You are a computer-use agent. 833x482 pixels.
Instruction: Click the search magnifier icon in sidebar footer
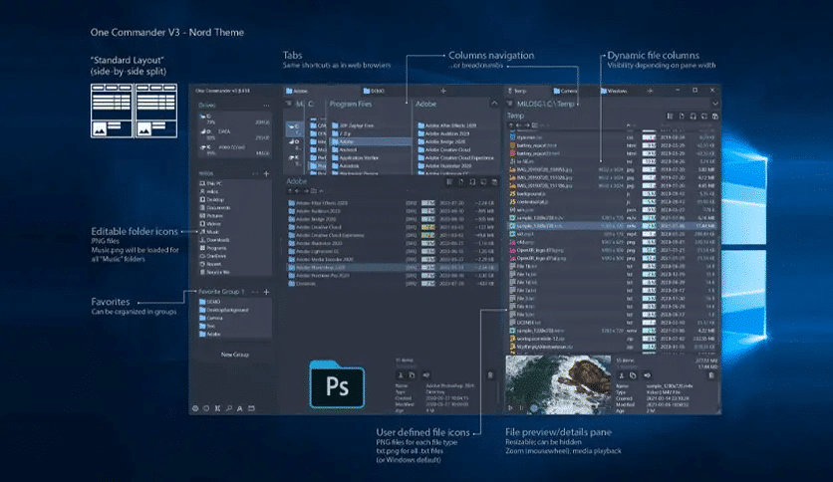tap(229, 408)
